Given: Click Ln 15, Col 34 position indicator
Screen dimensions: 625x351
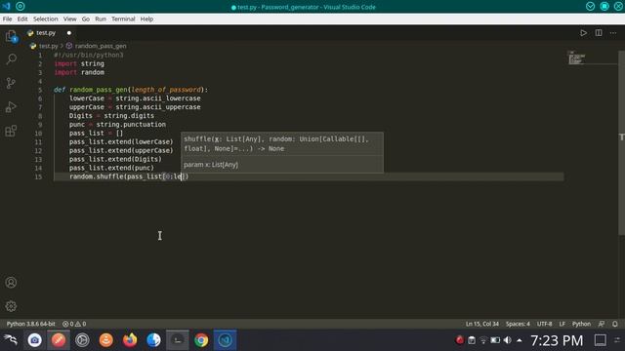Looking at the screenshot, I should [481, 324].
